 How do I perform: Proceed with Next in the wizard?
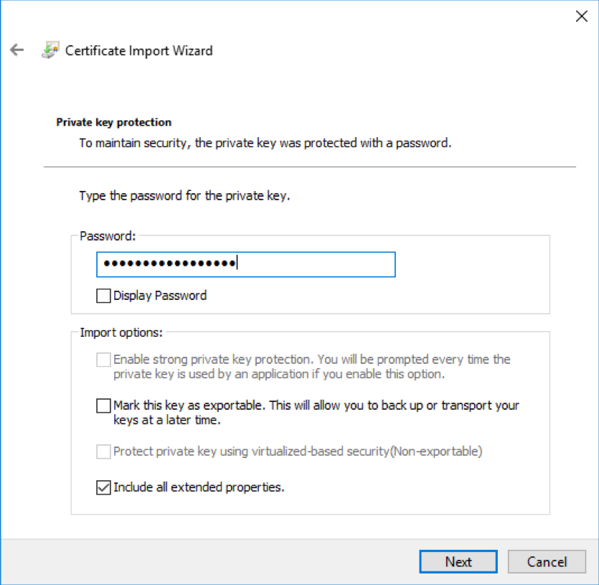pos(458,562)
